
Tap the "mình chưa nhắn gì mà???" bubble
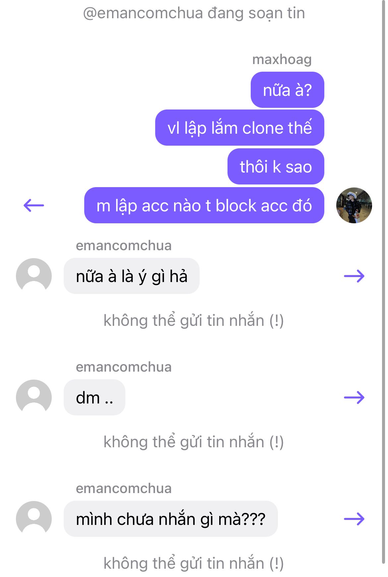pos(170,519)
